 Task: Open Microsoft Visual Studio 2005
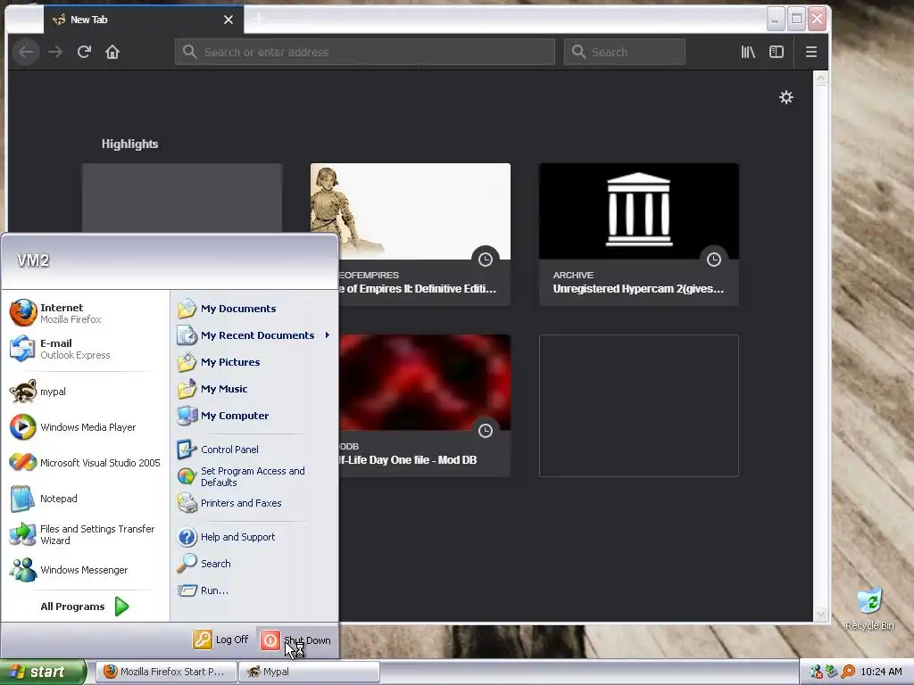tap(85, 463)
